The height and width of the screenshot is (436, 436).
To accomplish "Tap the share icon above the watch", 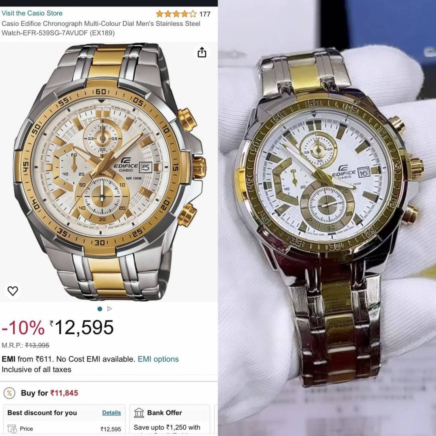I will (202, 52).
